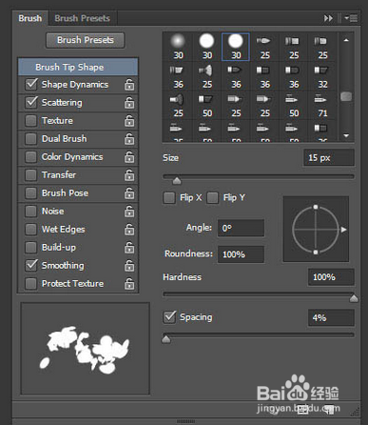Collapse panel with the double-arrow icon
The image size is (368, 425).
pos(328,18)
